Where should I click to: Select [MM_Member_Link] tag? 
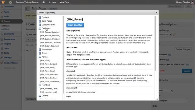48,92
